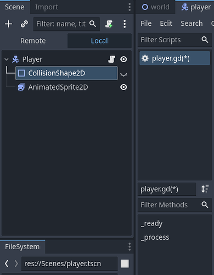Viewport: 214px width, 275px height.
Task: Click the player.gd(*) current script label
Action: pyautogui.click(x=167, y=189)
